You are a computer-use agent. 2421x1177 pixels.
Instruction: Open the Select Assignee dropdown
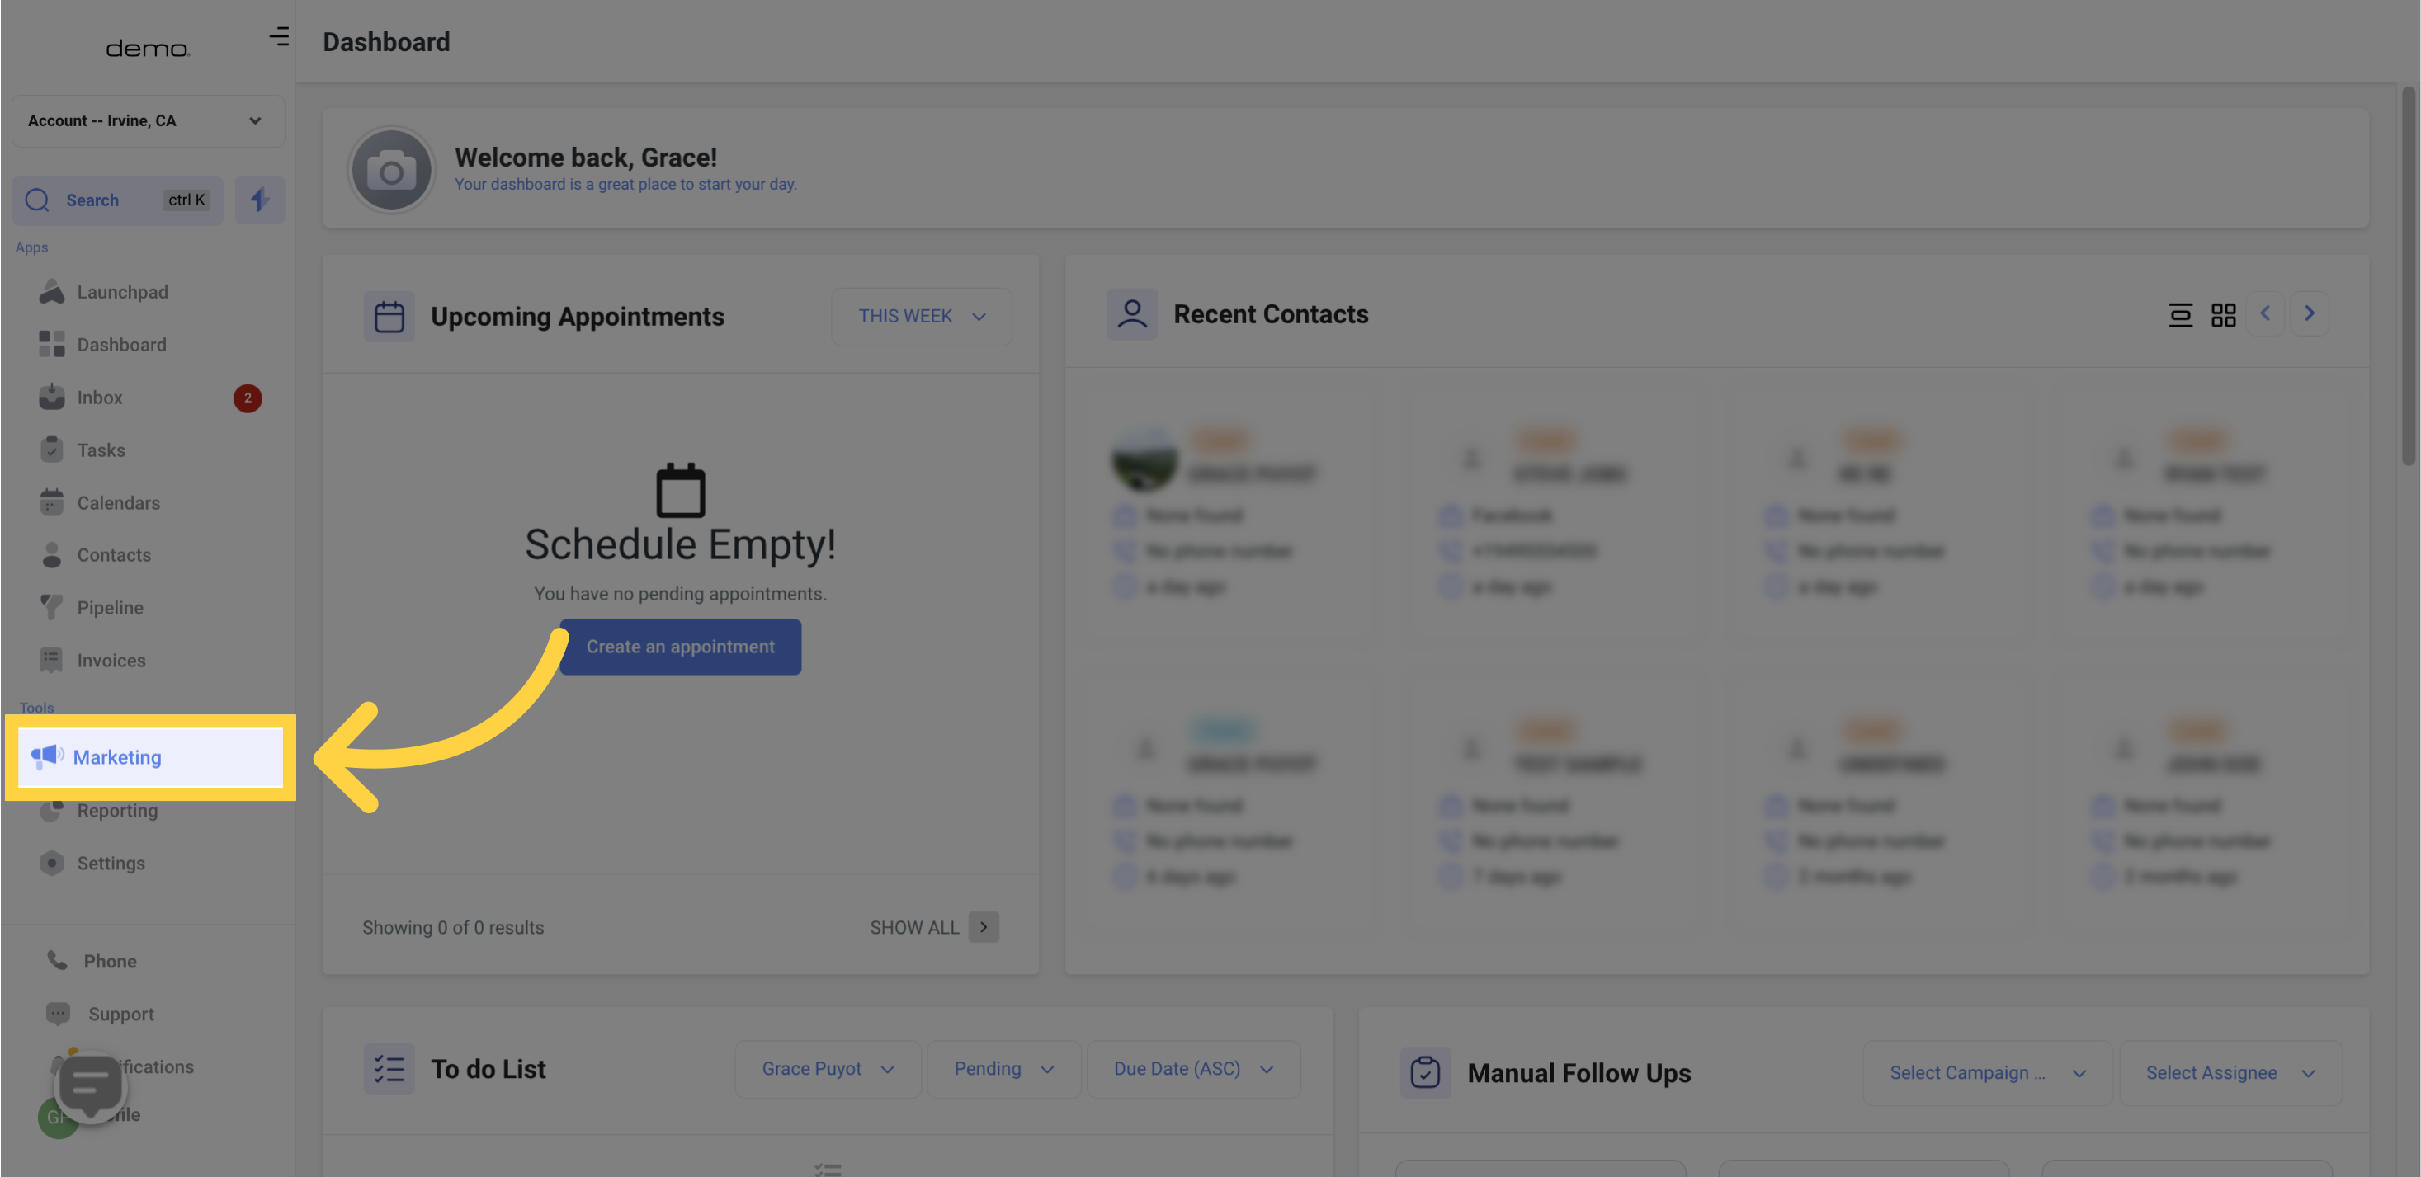click(x=2230, y=1073)
